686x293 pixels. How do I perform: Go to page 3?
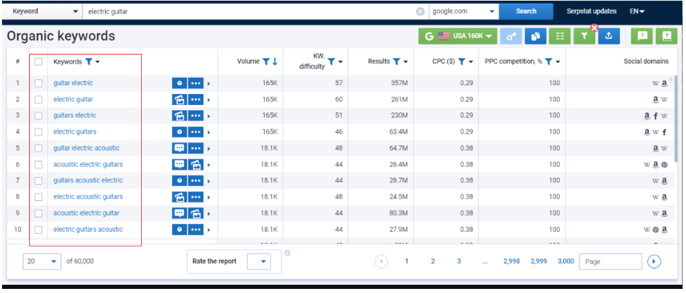click(x=459, y=262)
